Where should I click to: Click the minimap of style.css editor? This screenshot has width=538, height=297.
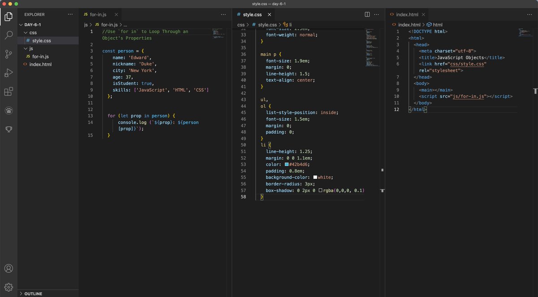[372, 47]
